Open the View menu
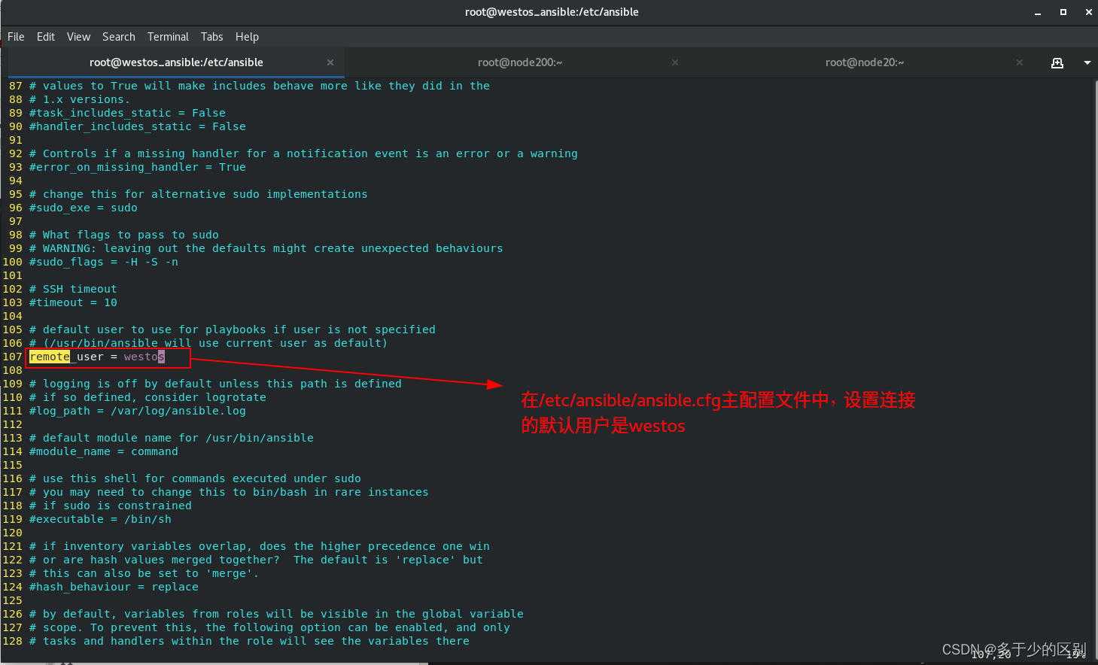This screenshot has height=665, width=1098. (78, 37)
